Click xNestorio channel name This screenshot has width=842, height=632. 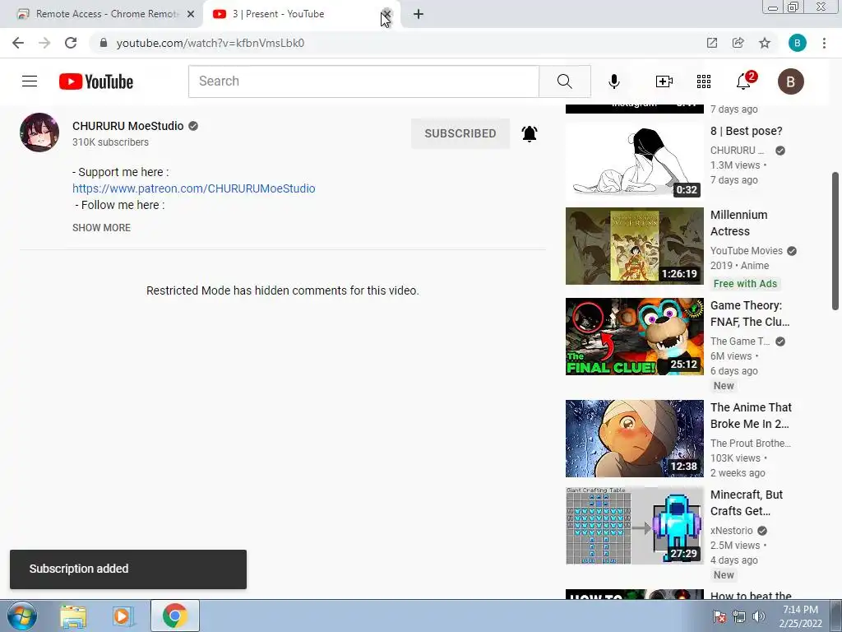point(731,531)
